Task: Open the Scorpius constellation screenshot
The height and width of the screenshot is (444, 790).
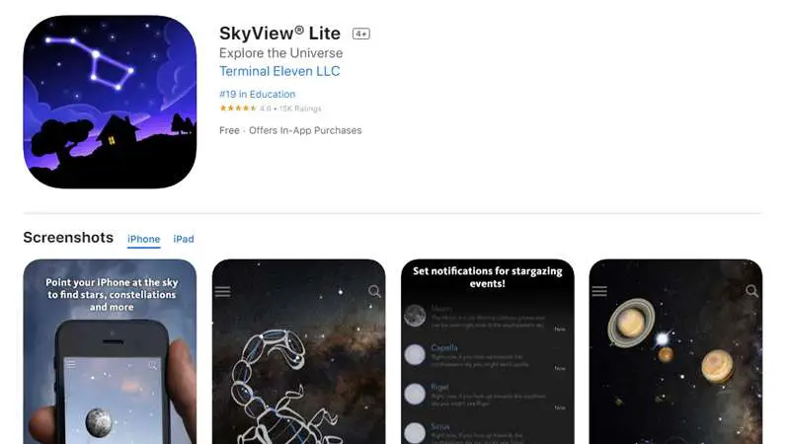Action: [299, 351]
